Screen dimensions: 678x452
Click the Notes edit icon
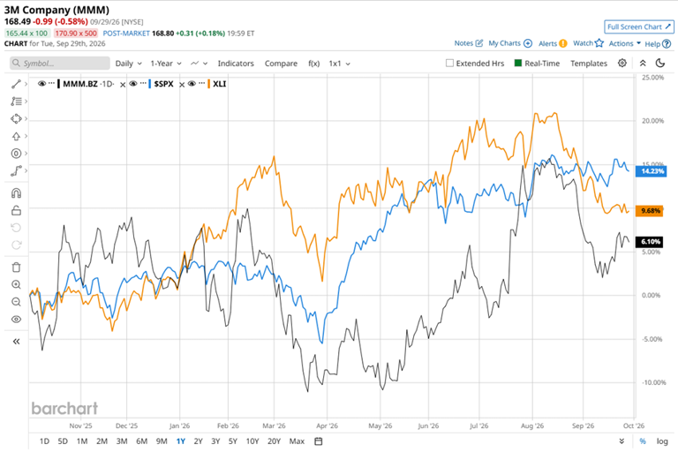479,43
